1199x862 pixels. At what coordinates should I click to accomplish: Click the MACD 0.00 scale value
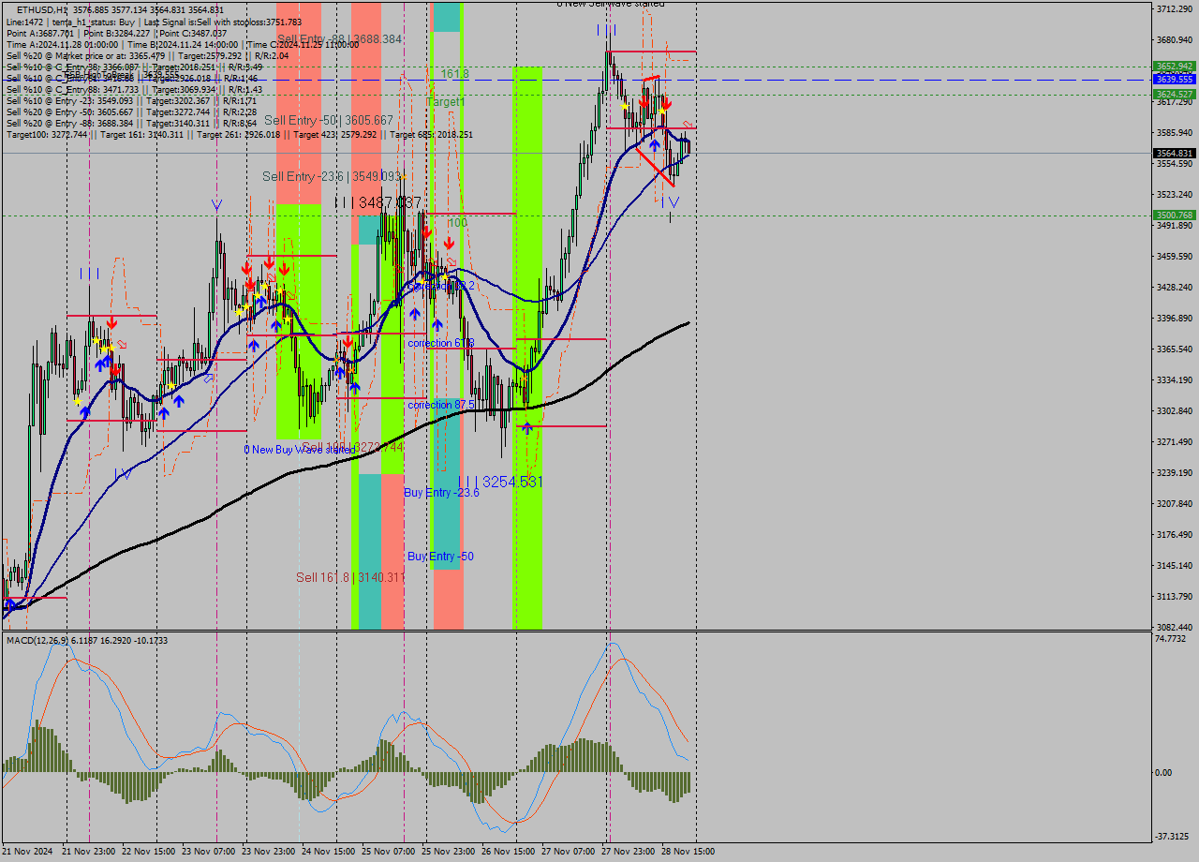(x=1165, y=773)
